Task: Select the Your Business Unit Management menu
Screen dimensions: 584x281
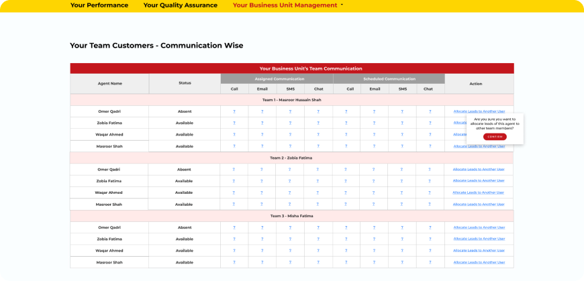Action: [285, 5]
